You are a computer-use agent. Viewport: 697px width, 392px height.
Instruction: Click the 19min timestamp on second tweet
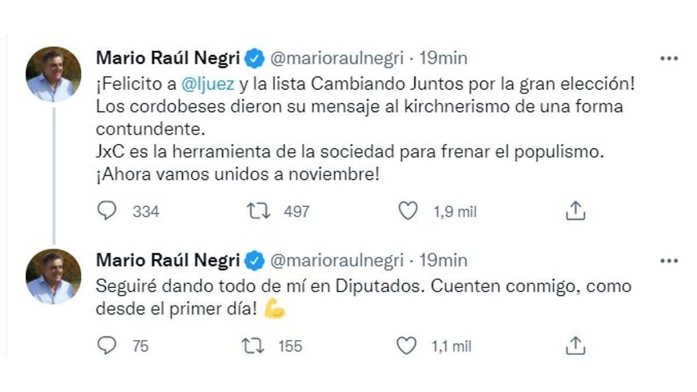click(443, 261)
